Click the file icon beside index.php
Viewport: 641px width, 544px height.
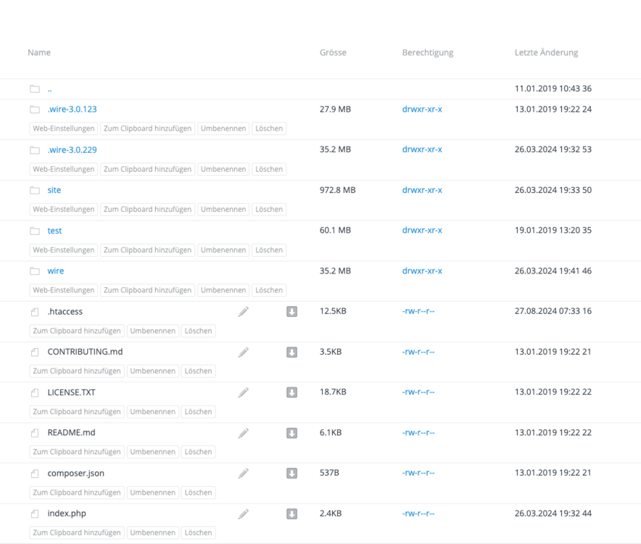click(35, 514)
